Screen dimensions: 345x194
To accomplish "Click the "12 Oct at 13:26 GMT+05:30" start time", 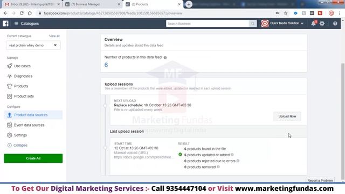I will tap(136, 148).
